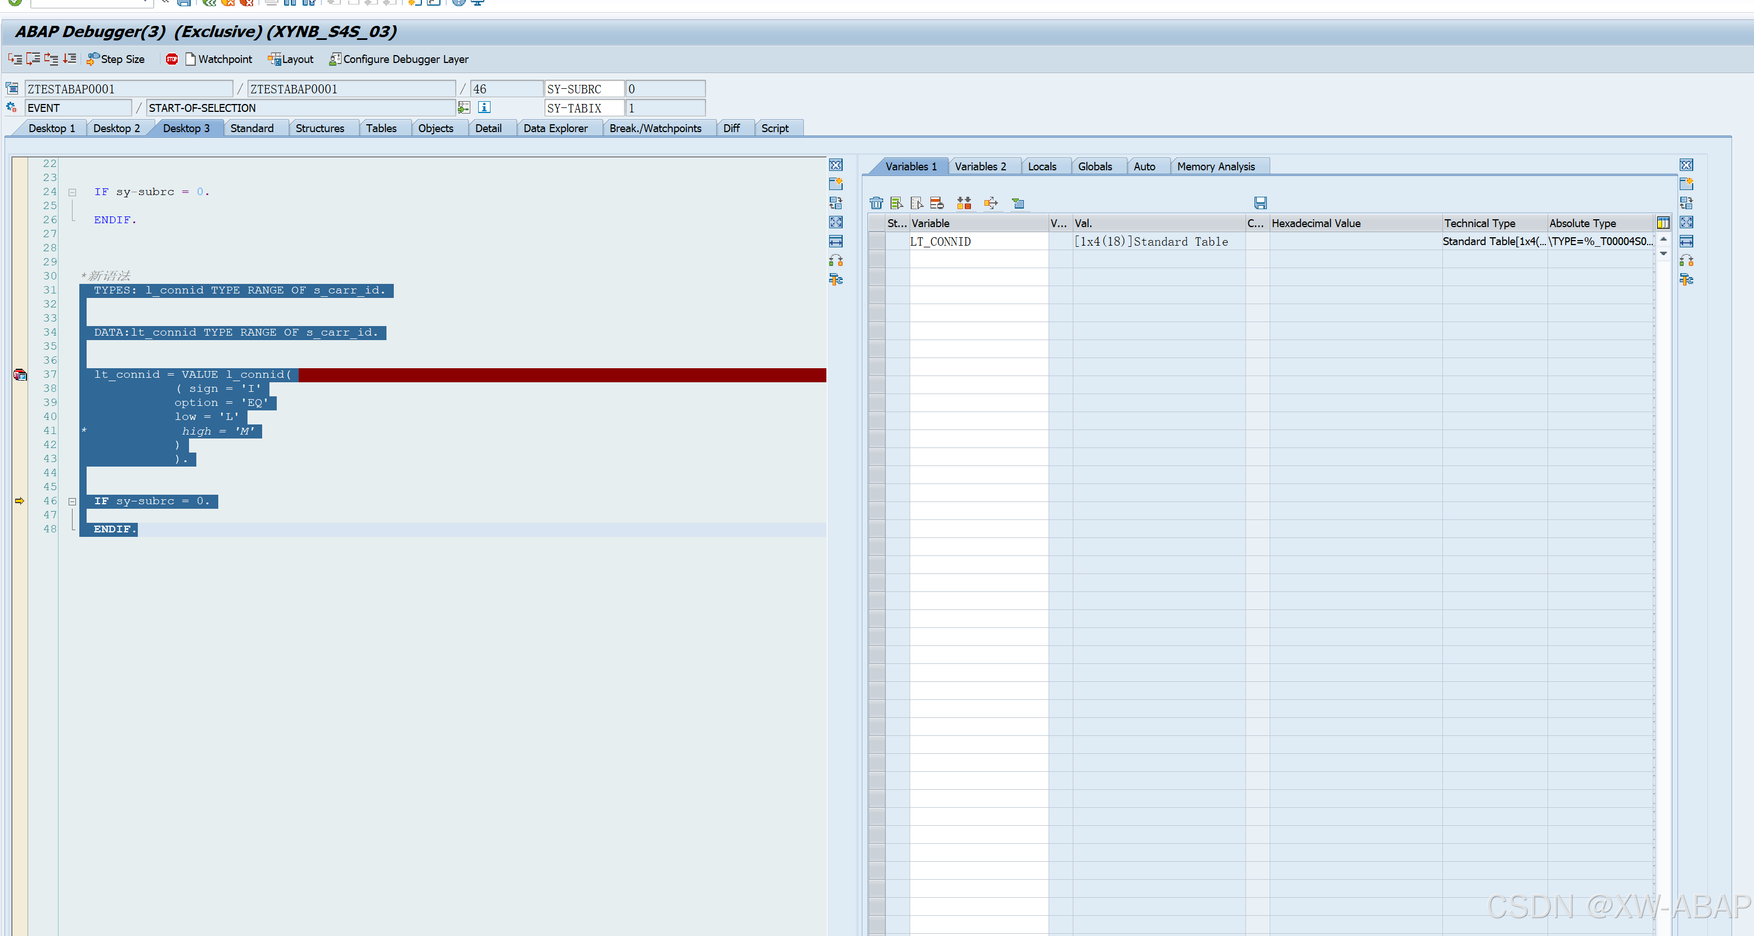This screenshot has height=936, width=1754.
Task: Click the SY-SUBRC value field
Action: pyautogui.click(x=664, y=89)
